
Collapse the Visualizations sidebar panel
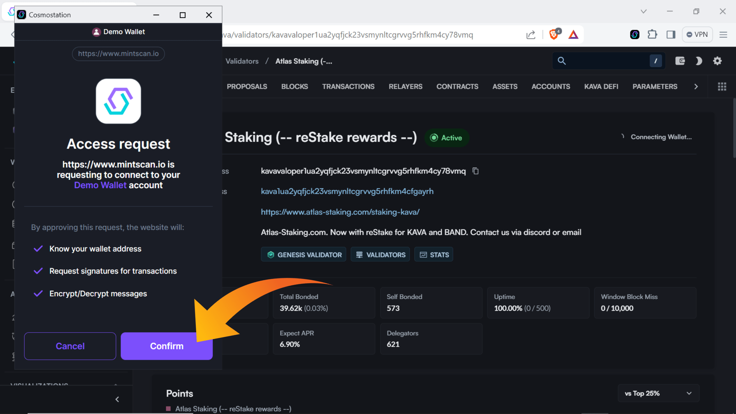[117, 399]
